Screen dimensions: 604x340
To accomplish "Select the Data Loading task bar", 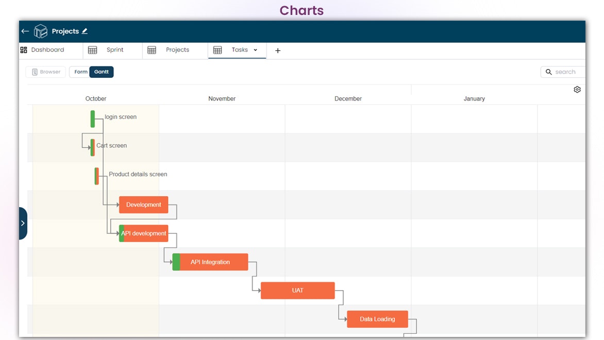I will [377, 319].
